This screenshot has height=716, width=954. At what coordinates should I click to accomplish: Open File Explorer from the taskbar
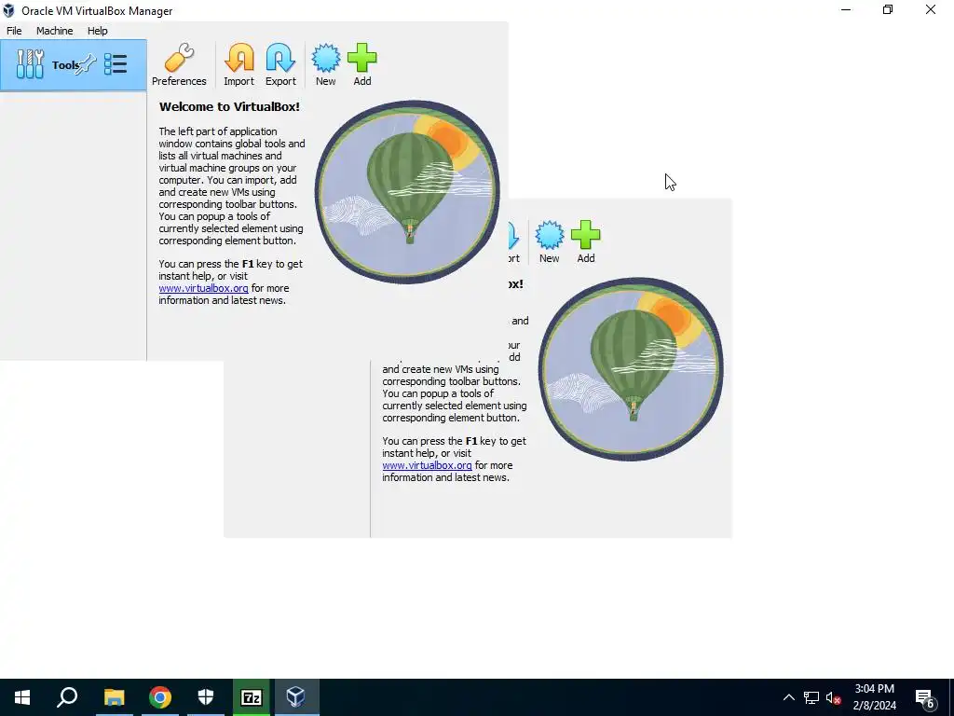[114, 697]
